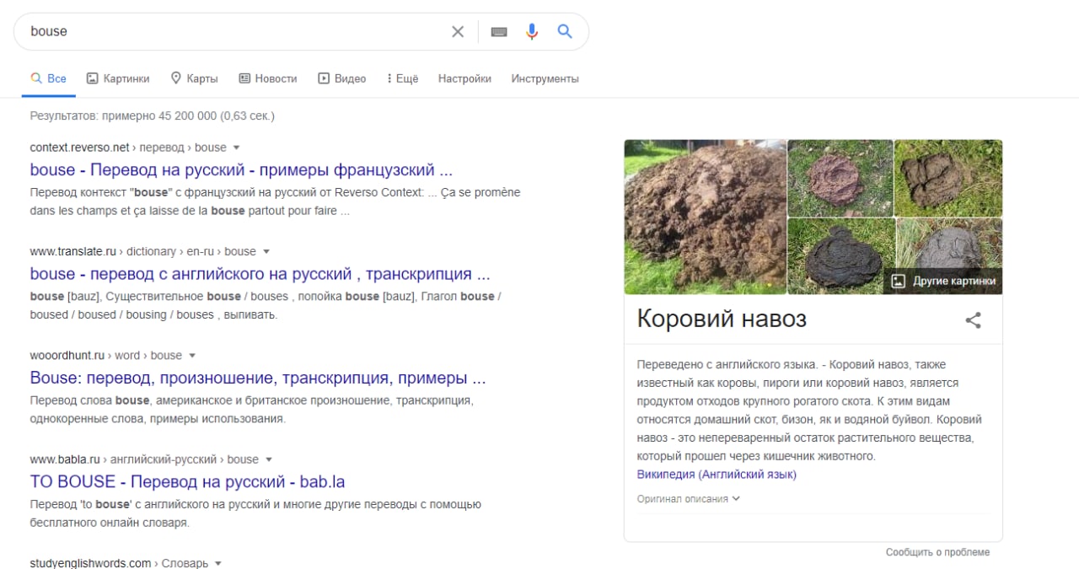
Task: Switch to the Новости tab
Action: pyautogui.click(x=268, y=78)
